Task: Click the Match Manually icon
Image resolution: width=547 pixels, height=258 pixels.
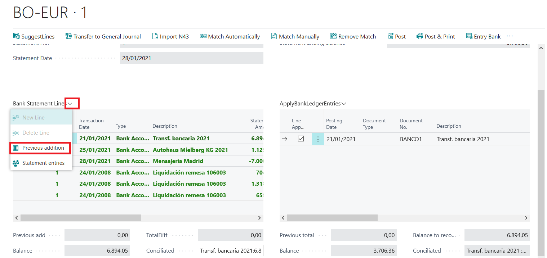Action: (274, 36)
